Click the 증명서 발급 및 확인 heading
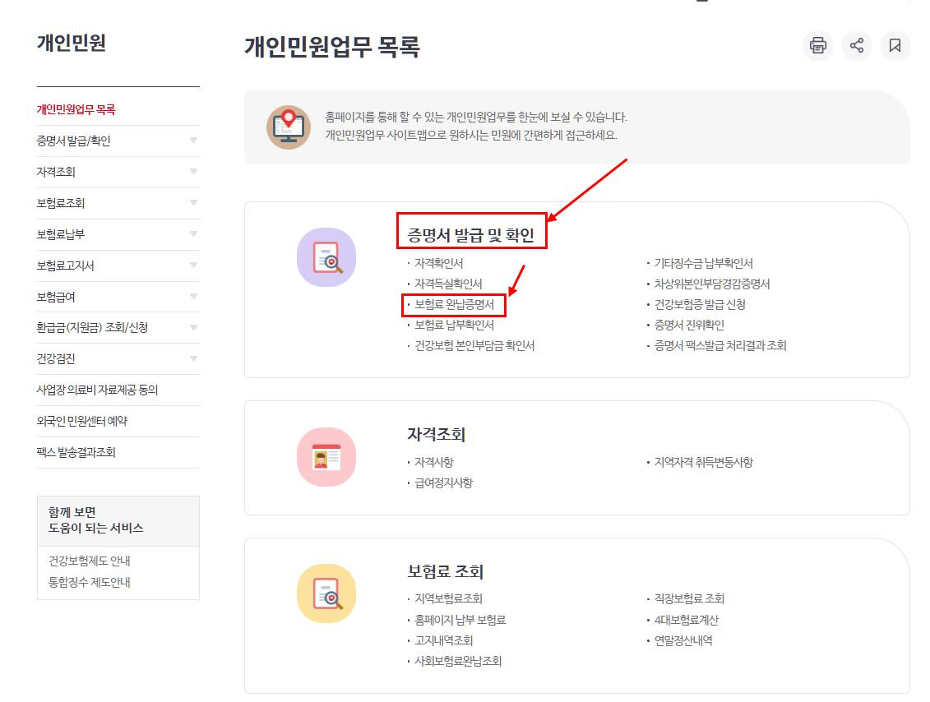 [x=471, y=235]
